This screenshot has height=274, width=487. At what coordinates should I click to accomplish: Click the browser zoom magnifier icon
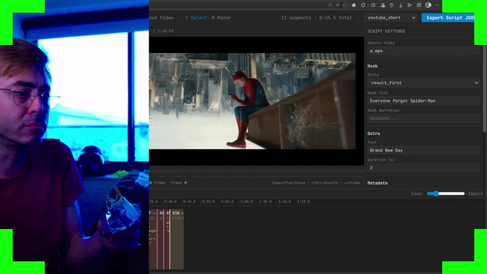(x=330, y=5)
